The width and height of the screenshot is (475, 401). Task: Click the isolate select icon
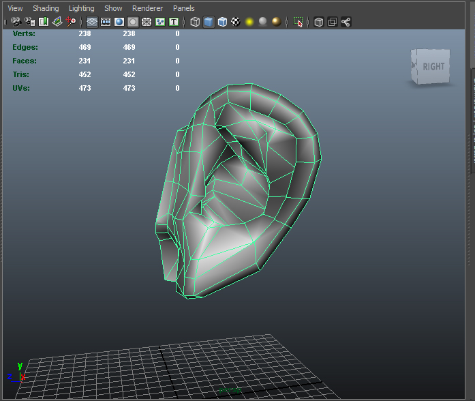click(x=298, y=22)
